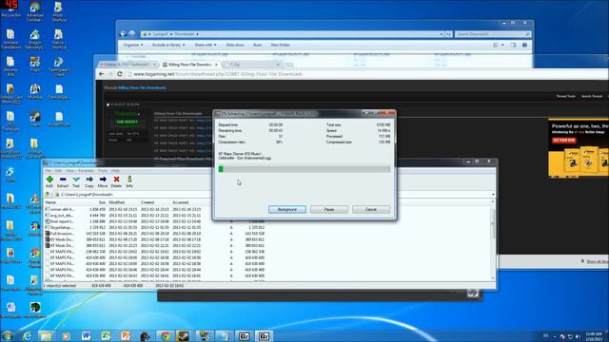Click Internet Explorer taskbar icon
Viewport: 609px width, 342px height.
point(27,335)
